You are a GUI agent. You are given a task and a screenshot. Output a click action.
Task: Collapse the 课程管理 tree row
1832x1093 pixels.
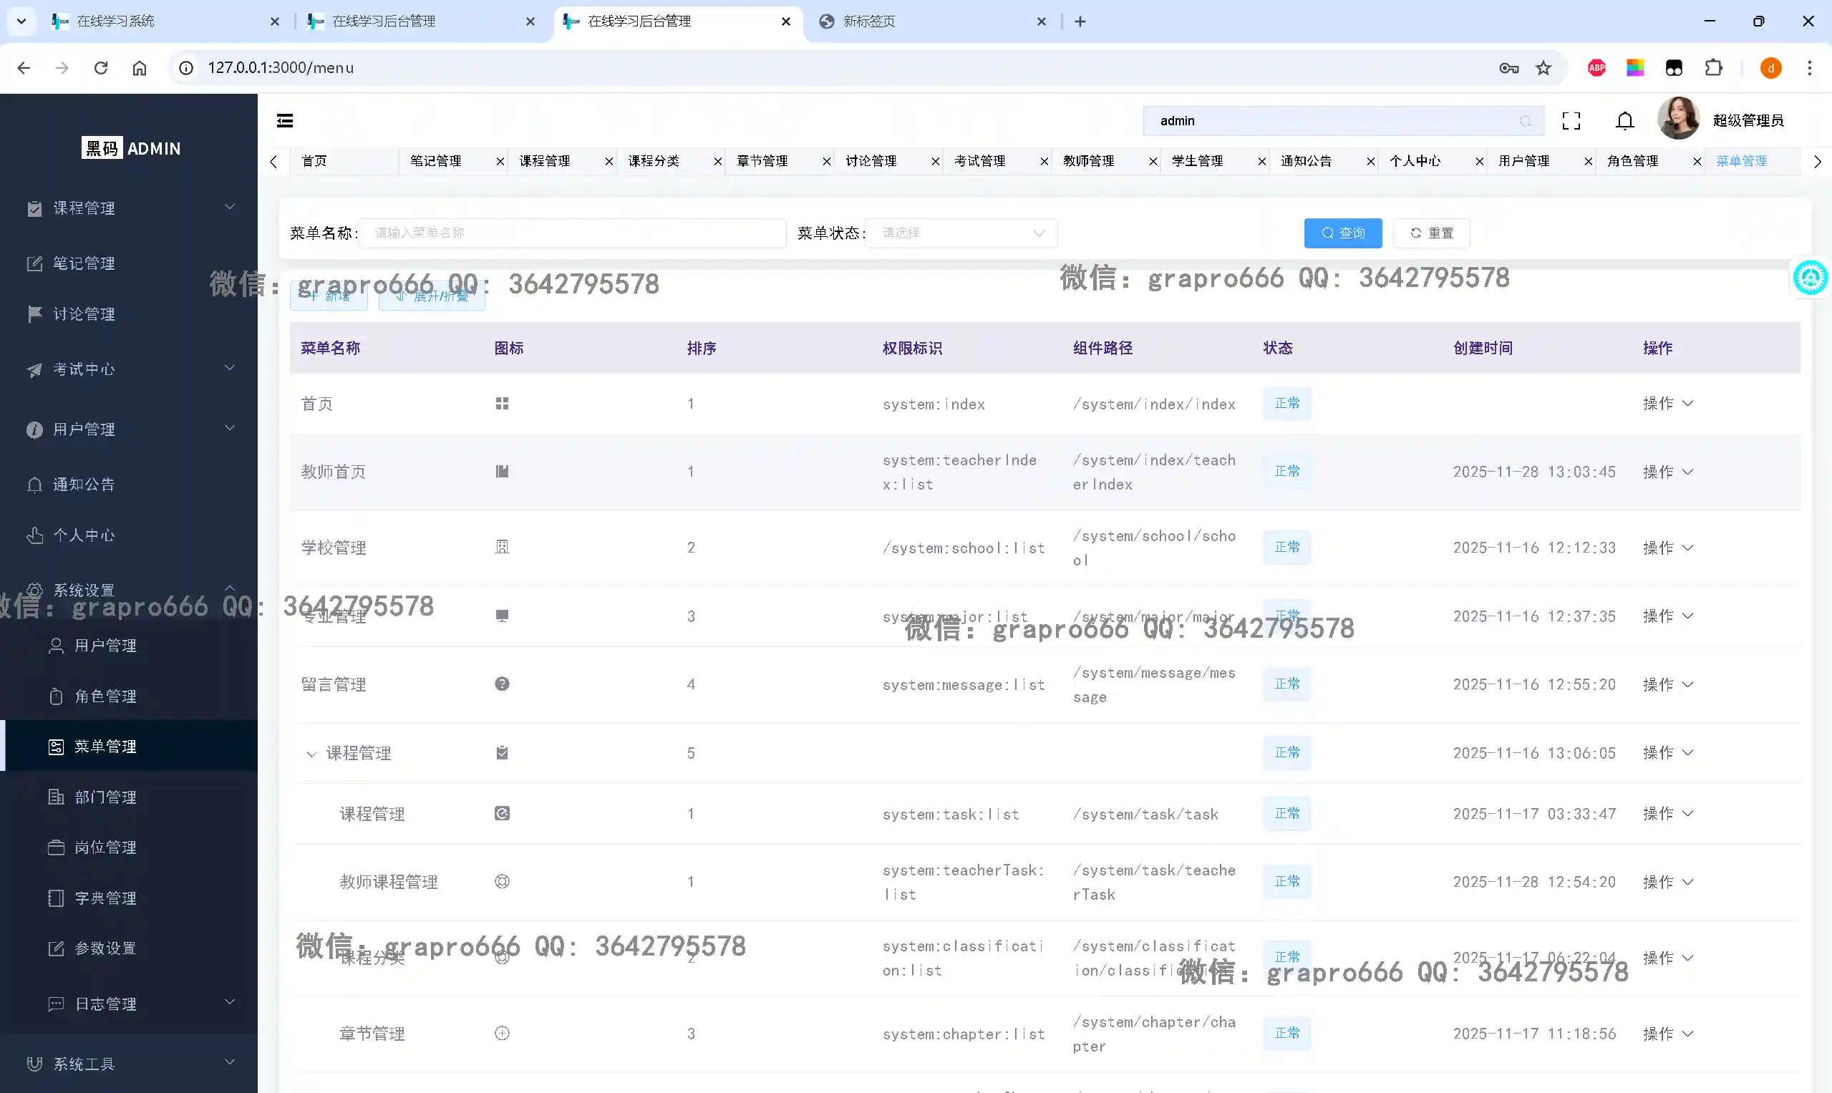point(311,754)
